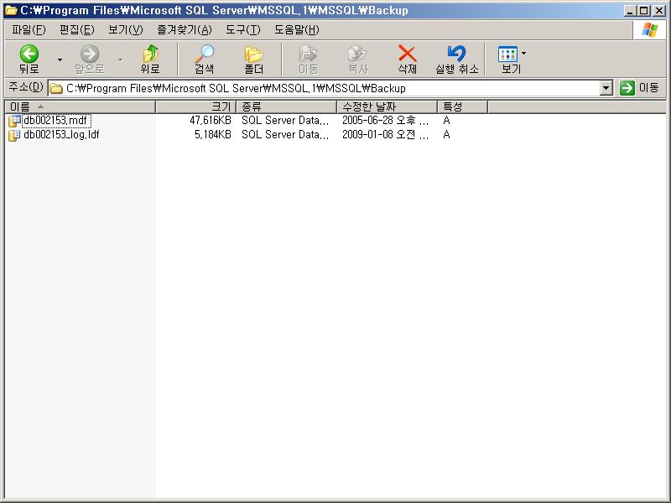Sort by the 특성 column header
Screen dimensions: 671x503
click(x=463, y=106)
